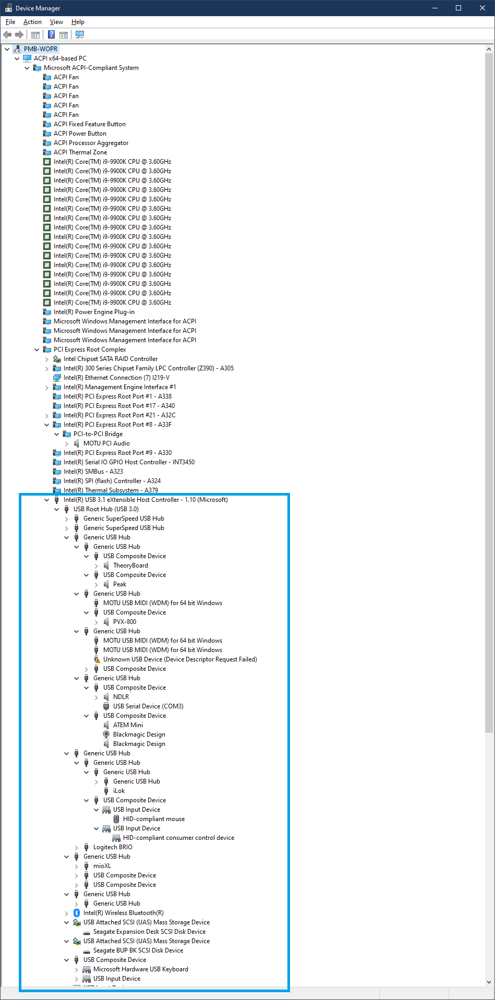Viewport: 495px width, 1000px height.
Task: Click the Logitech BRIO USB icon
Action: pos(87,847)
